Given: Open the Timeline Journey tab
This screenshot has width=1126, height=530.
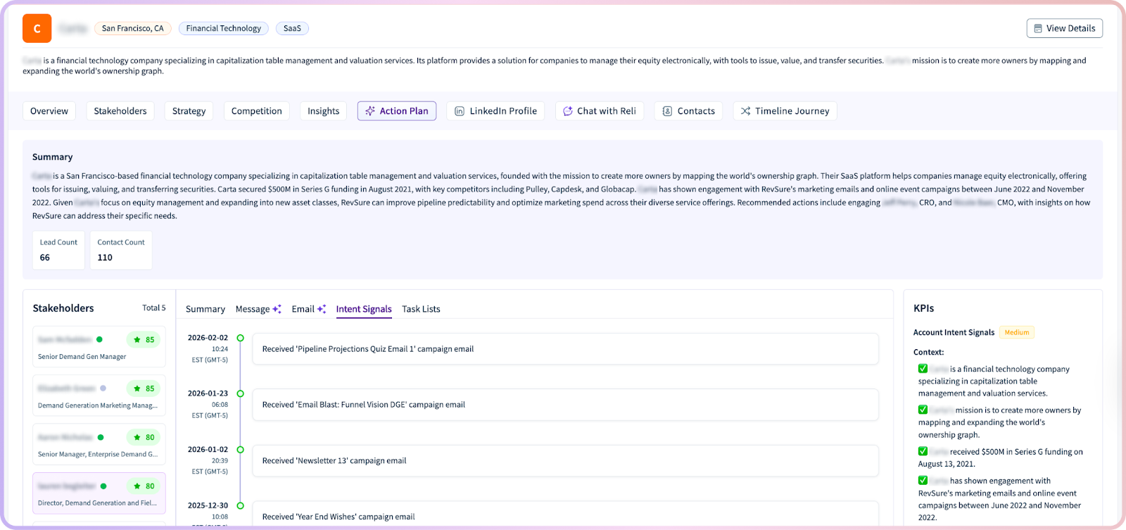Looking at the screenshot, I should tap(785, 111).
